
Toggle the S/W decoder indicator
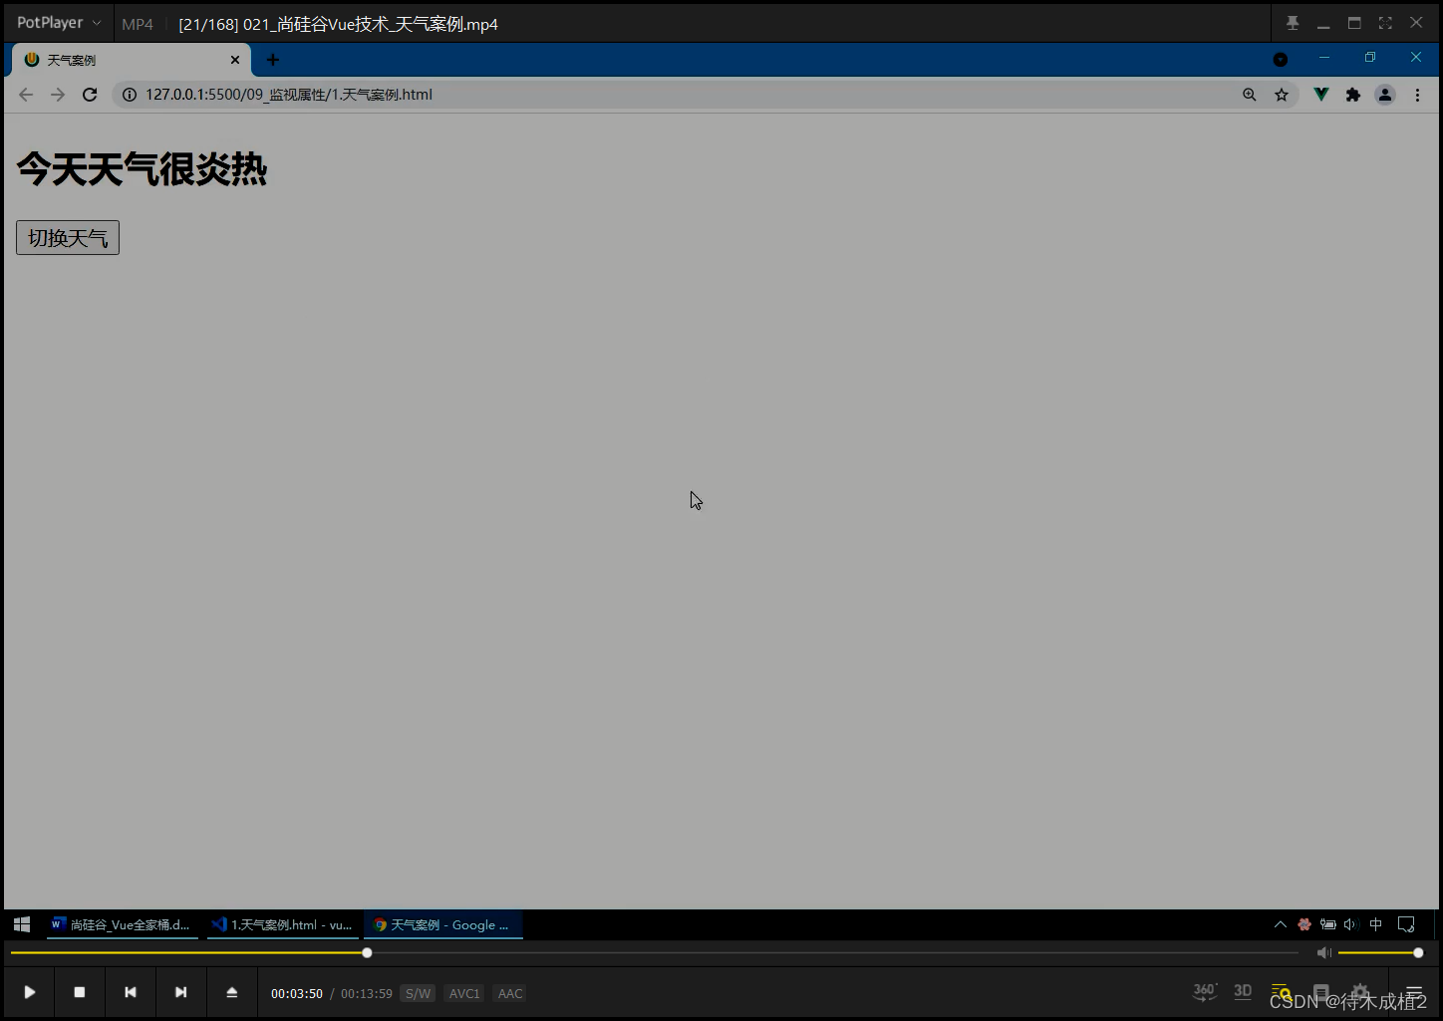pyautogui.click(x=418, y=993)
